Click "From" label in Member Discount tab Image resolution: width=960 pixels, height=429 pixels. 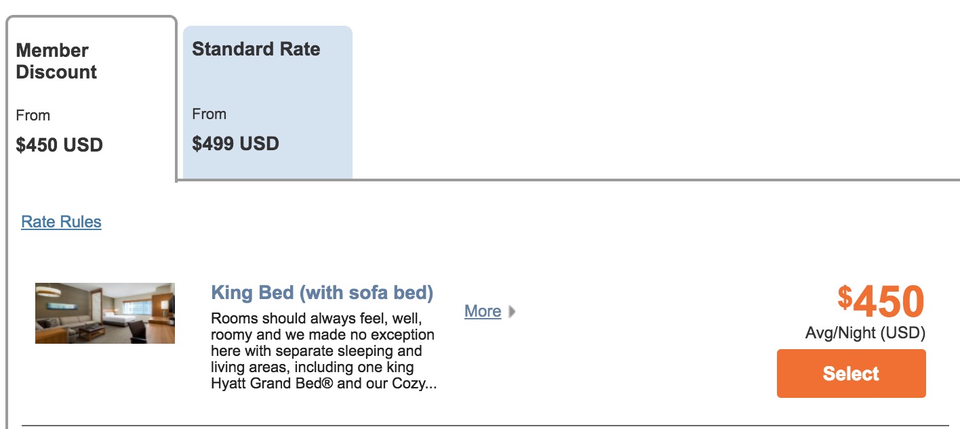(33, 115)
